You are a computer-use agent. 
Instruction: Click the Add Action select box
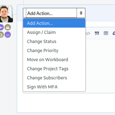54,13
